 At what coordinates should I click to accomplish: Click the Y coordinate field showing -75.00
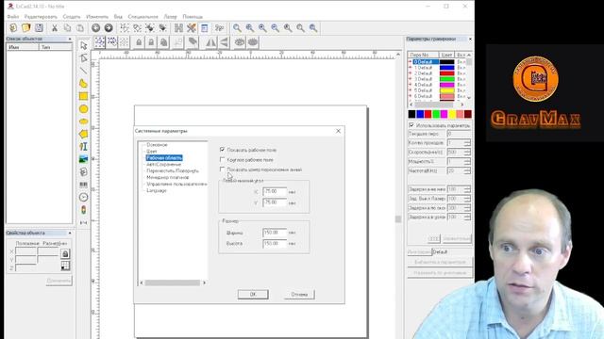(x=275, y=202)
